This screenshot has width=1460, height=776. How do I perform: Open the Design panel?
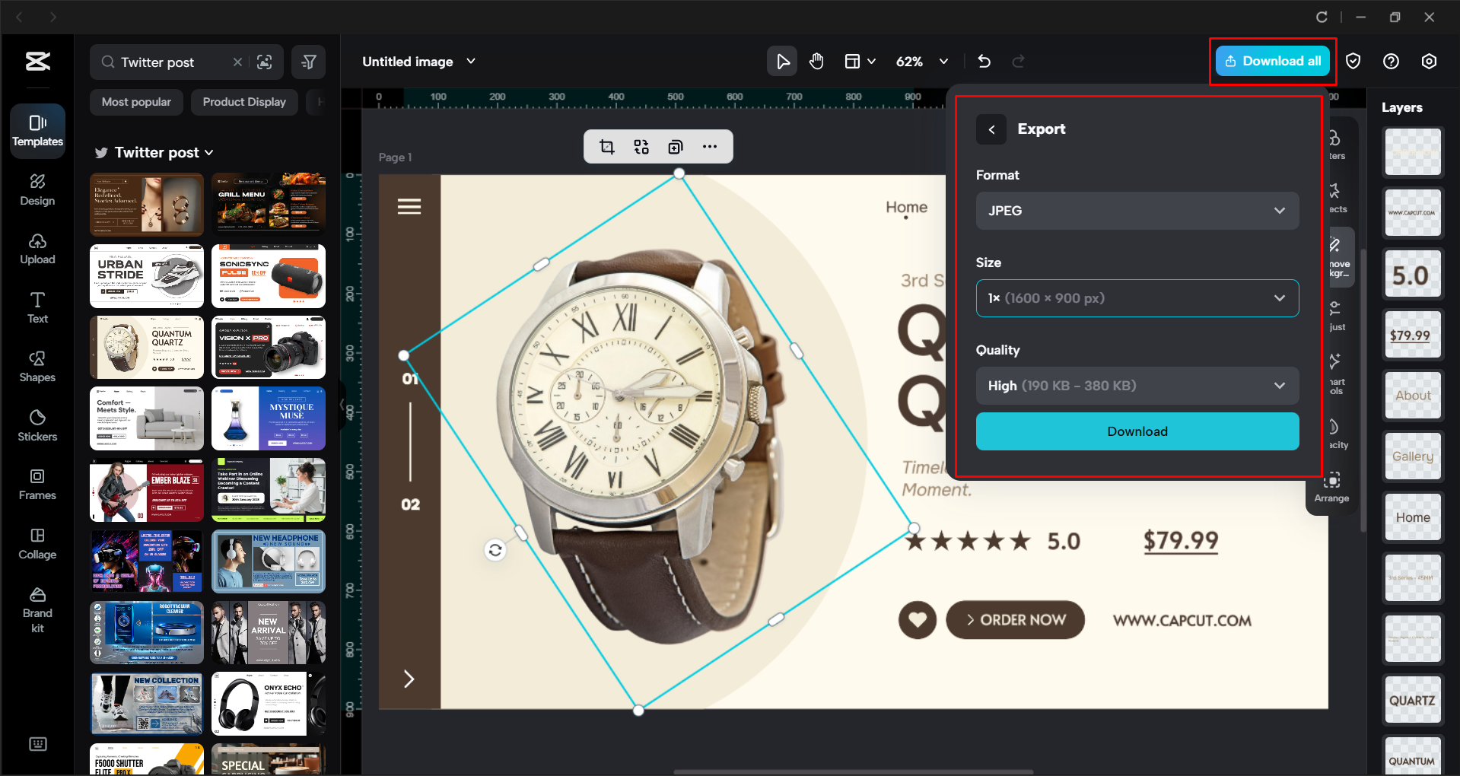pyautogui.click(x=37, y=189)
